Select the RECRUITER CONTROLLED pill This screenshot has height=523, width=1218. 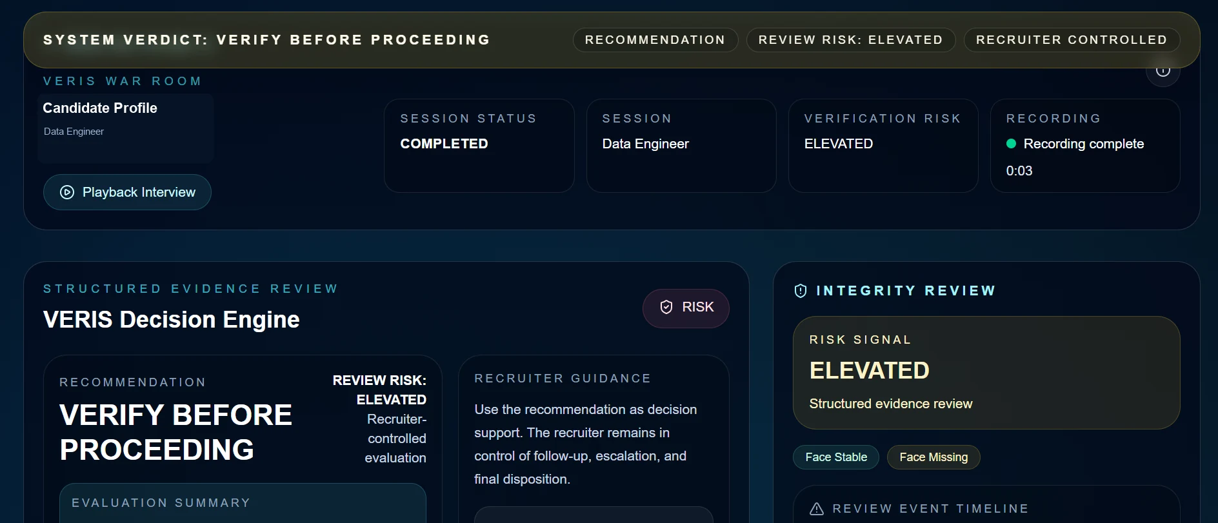pyautogui.click(x=1072, y=40)
